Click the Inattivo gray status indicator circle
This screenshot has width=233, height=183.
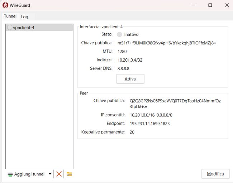119,34
